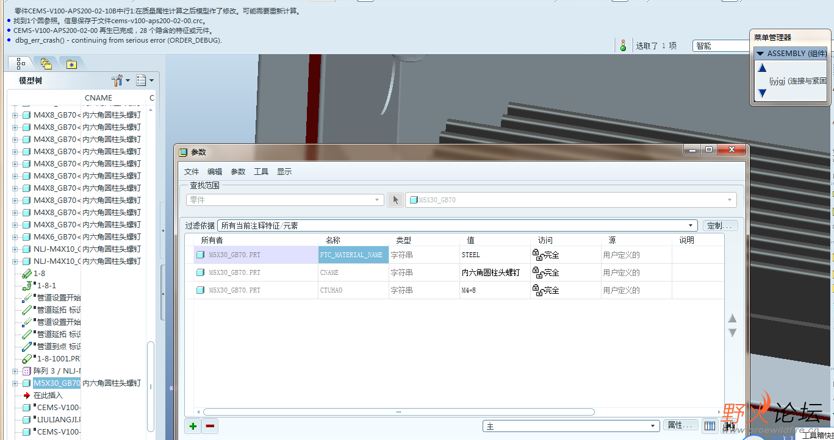Select ljyjgj menu entry in Menu Manager

(797, 80)
